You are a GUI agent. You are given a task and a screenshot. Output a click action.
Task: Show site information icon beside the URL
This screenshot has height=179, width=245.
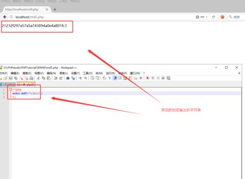(x=11, y=17)
